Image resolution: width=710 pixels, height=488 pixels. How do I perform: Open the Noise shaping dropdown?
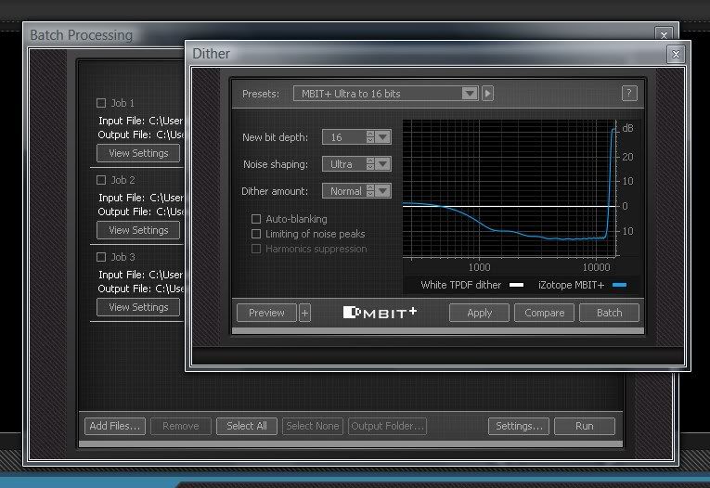[383, 164]
